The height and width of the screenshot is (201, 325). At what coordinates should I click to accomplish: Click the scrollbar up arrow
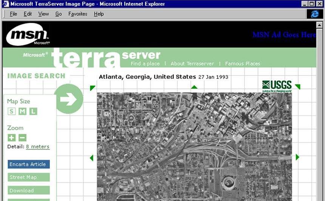[x=319, y=25]
